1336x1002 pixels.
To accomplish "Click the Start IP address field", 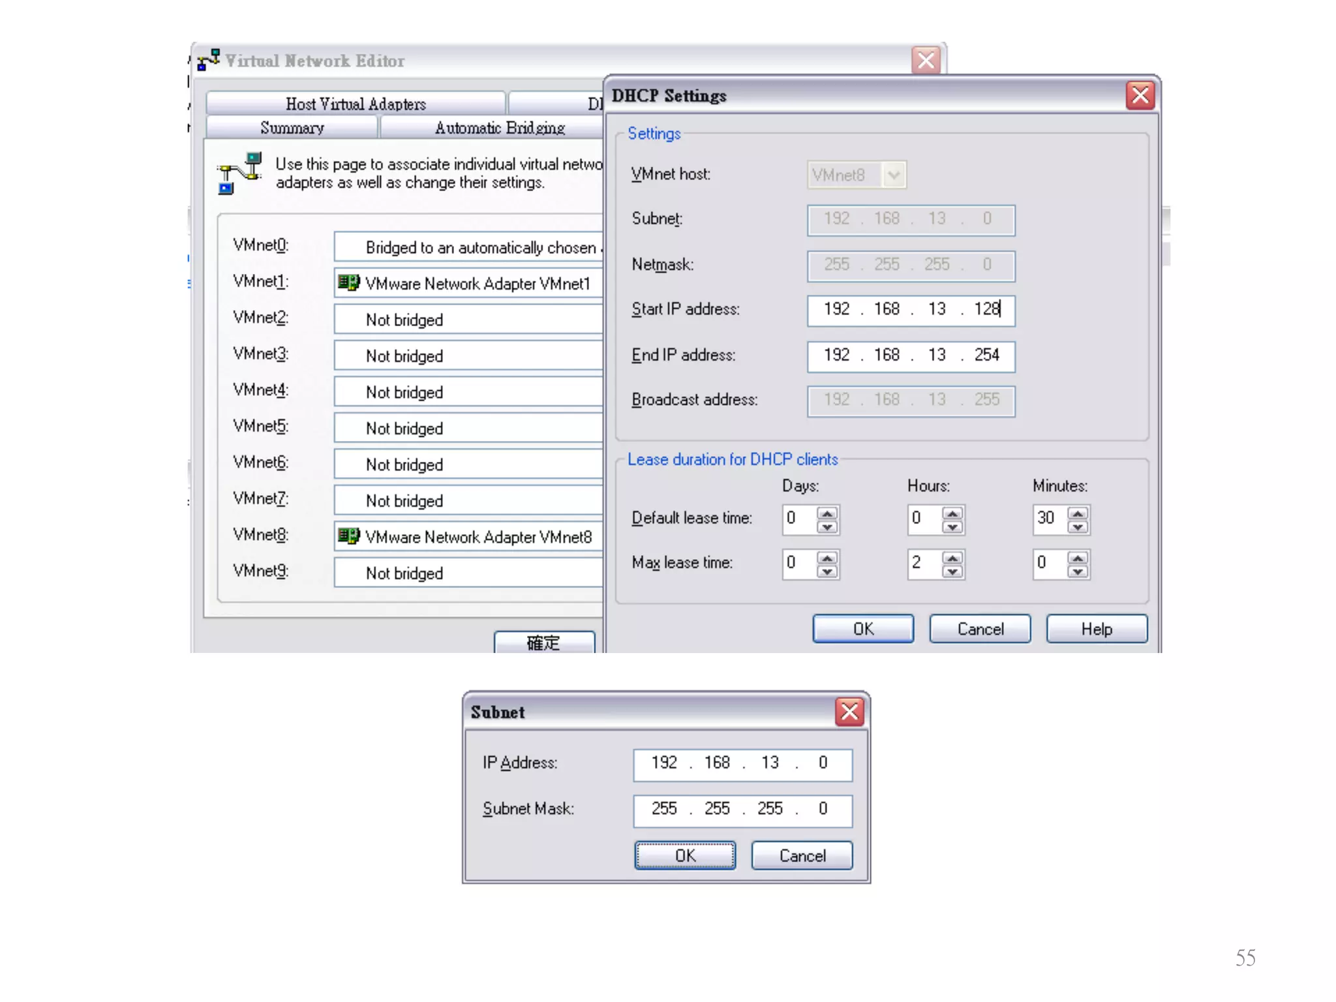I will tap(910, 309).
